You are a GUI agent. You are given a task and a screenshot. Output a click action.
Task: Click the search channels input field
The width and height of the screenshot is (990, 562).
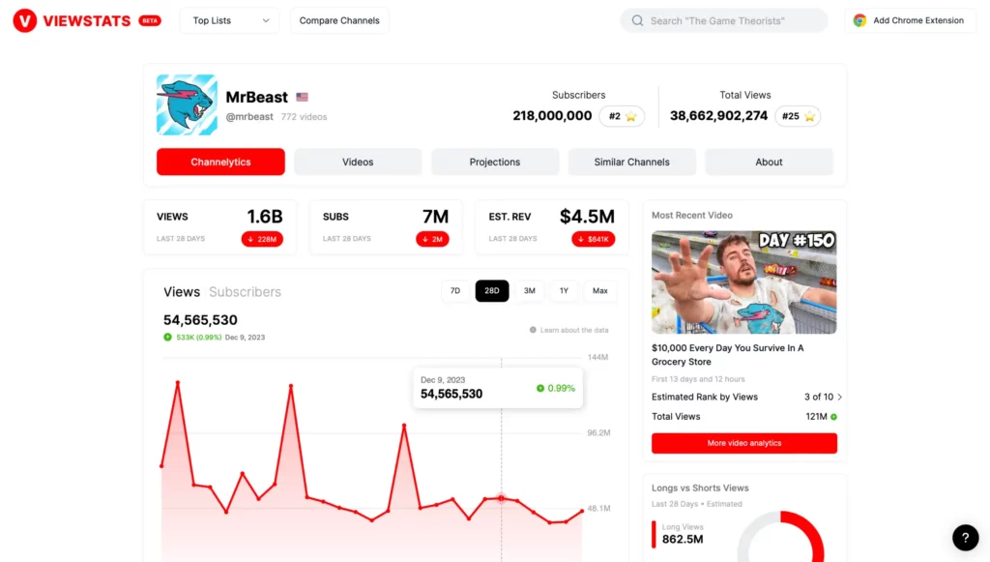pos(723,21)
